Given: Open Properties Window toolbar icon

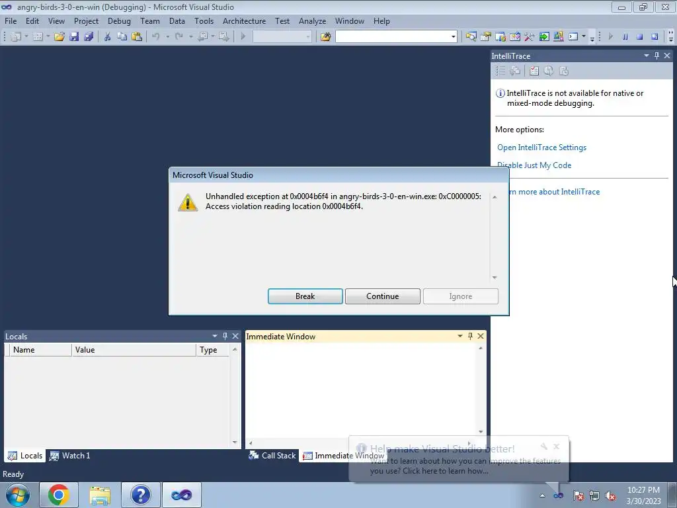Looking at the screenshot, I should (x=486, y=37).
